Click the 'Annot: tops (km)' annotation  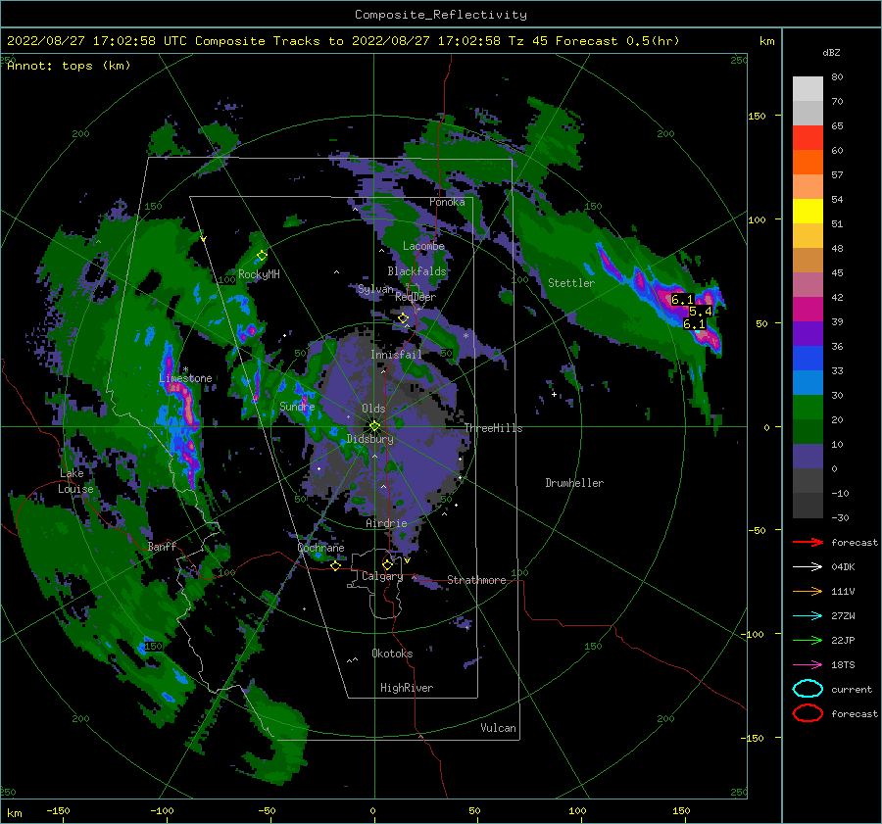pyautogui.click(x=69, y=66)
